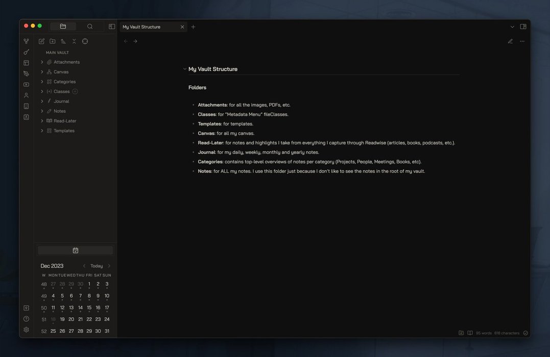Open the tab list dropdown arrow

click(x=512, y=27)
